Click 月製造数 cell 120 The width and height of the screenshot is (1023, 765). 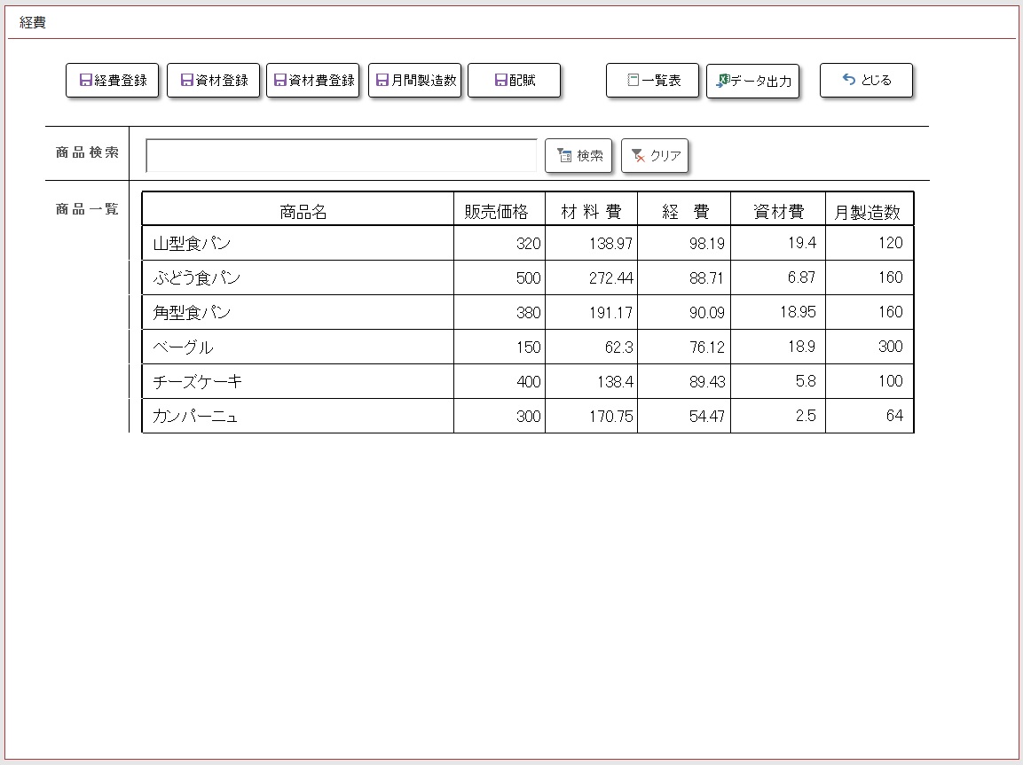pyautogui.click(x=870, y=243)
